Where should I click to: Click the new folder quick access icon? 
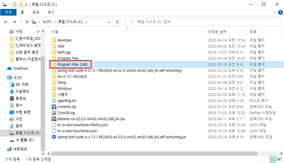pyautogui.click(x=21, y=4)
